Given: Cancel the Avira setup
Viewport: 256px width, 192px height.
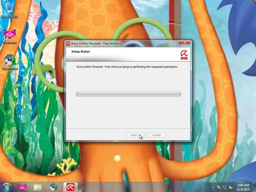Looking at the screenshot, I should point(157,135).
